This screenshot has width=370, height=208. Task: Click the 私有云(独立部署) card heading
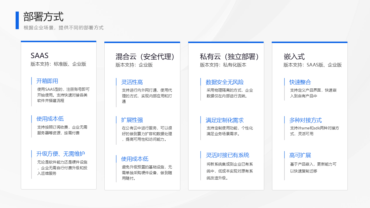point(230,57)
